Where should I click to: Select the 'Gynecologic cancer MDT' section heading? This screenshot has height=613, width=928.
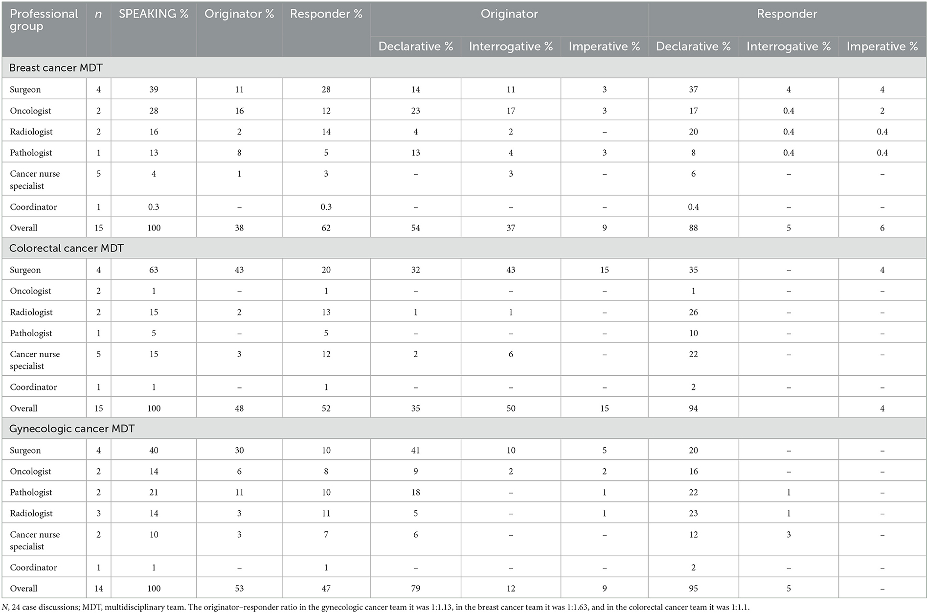(72, 429)
